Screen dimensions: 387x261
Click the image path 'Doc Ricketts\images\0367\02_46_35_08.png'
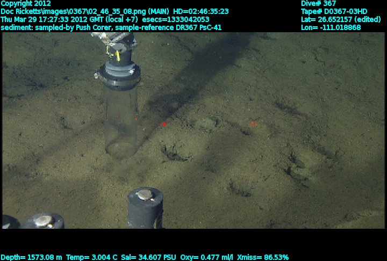[x=74, y=11]
